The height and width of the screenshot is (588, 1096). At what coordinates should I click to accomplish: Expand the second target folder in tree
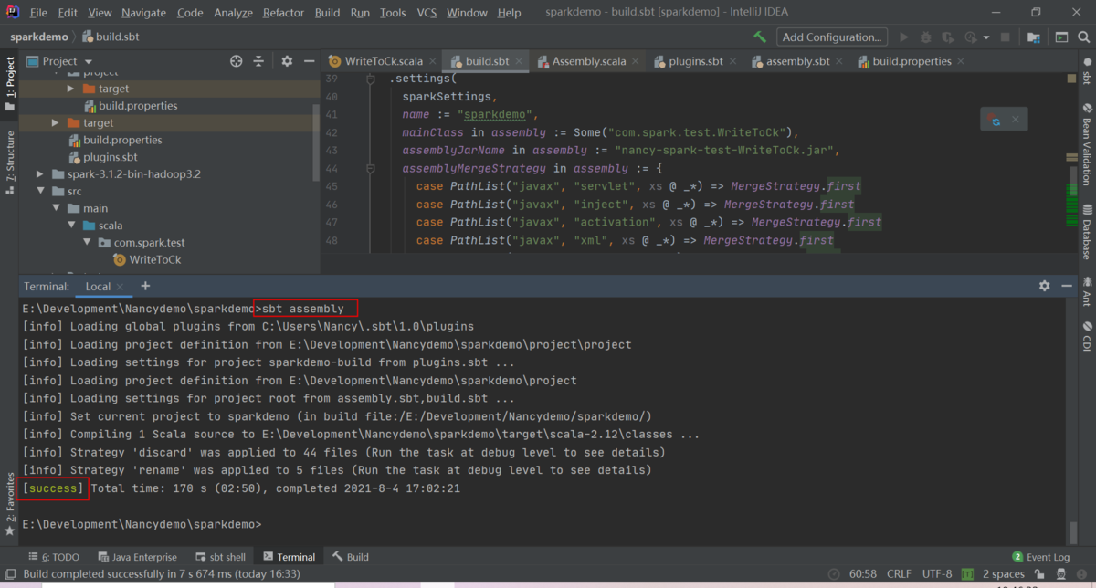click(x=56, y=122)
